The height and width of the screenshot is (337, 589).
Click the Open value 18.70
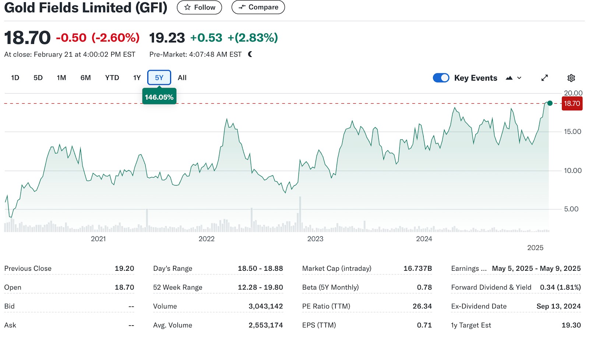coord(124,287)
